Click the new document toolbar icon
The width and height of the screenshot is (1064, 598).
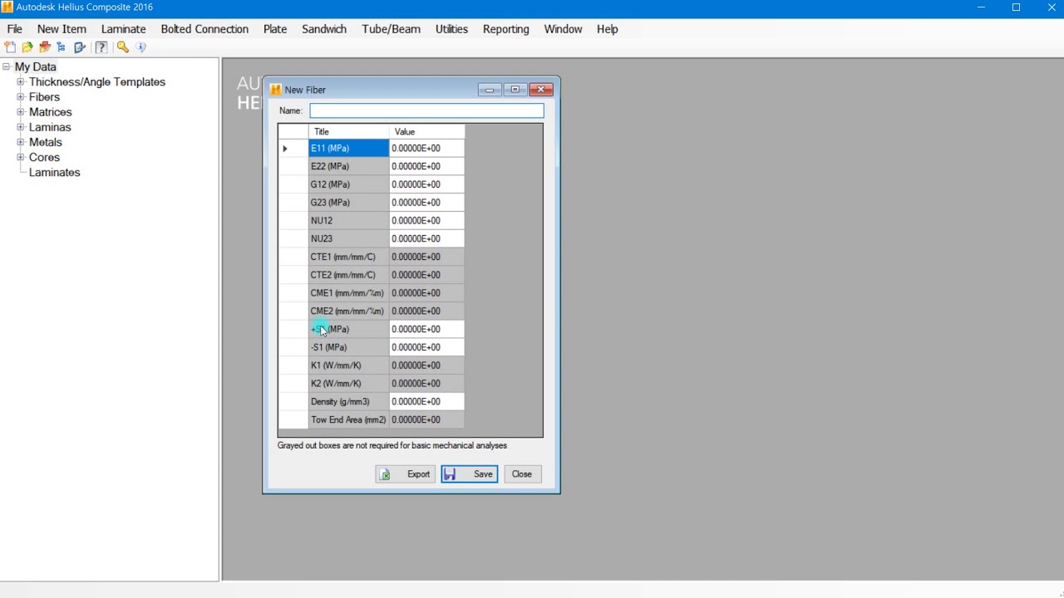[10, 47]
